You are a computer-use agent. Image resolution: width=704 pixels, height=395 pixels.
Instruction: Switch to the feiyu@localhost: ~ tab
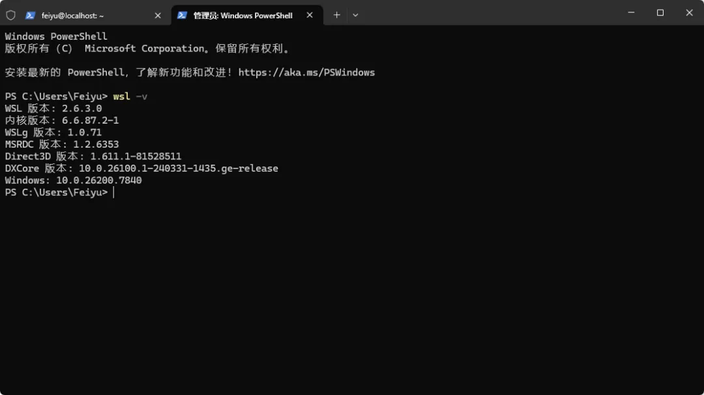coord(93,15)
